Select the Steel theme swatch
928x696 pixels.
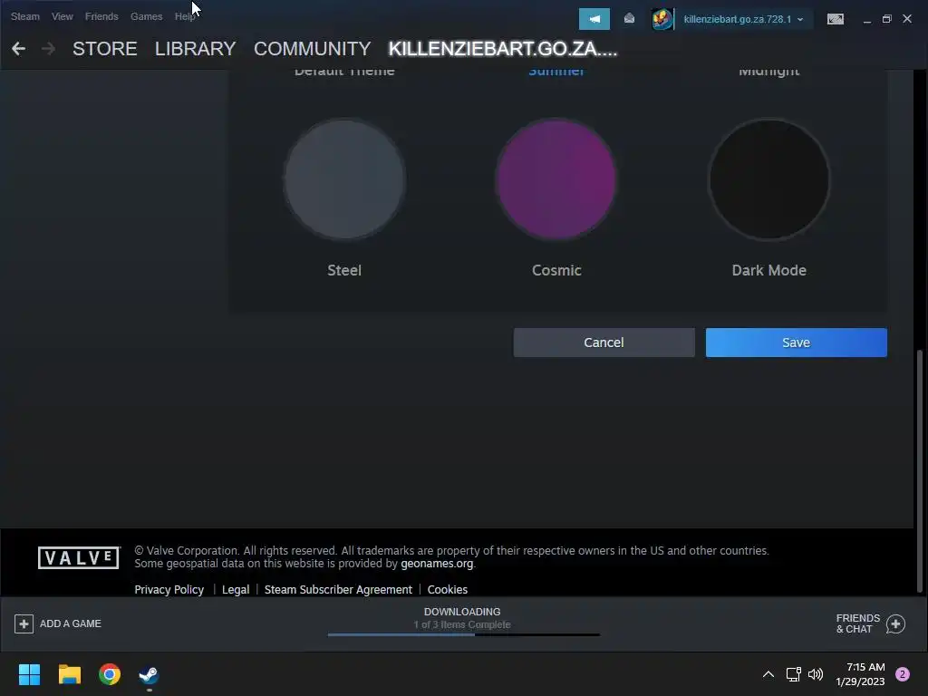[x=344, y=179]
